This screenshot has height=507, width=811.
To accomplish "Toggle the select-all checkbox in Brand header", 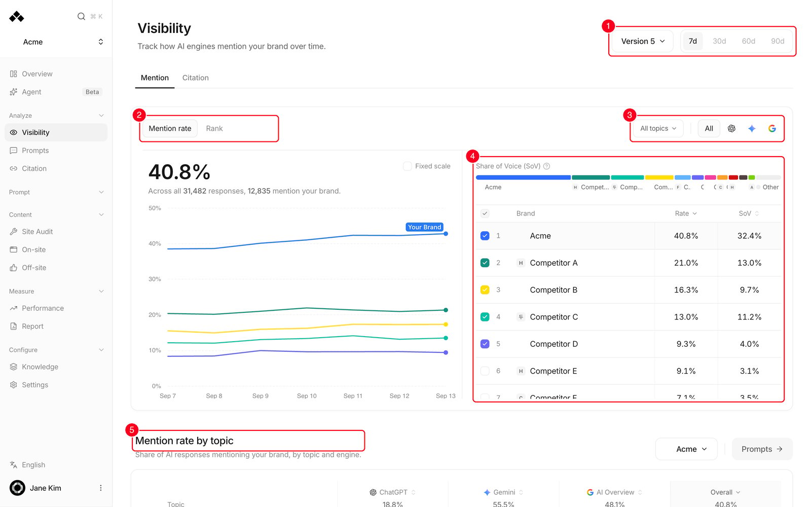I will click(485, 213).
